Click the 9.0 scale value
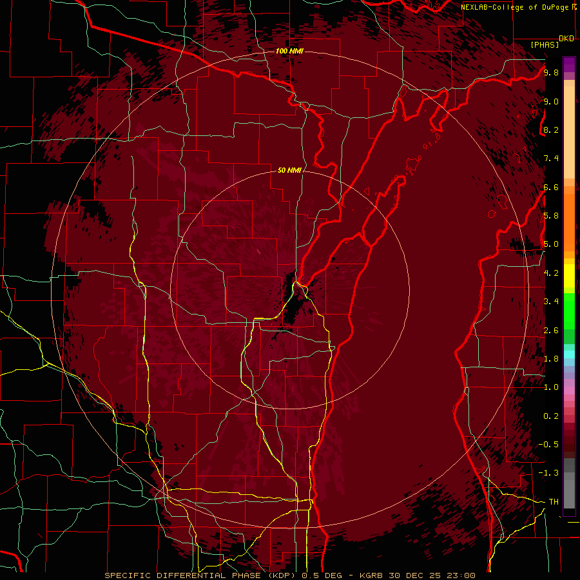Screen dimensions: 580x580 (551, 101)
